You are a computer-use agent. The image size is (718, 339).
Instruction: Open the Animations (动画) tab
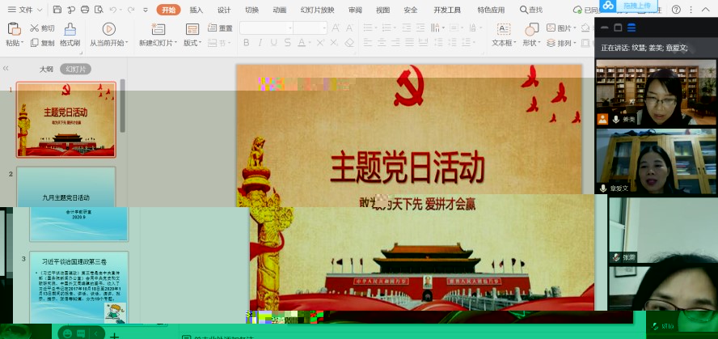point(279,10)
